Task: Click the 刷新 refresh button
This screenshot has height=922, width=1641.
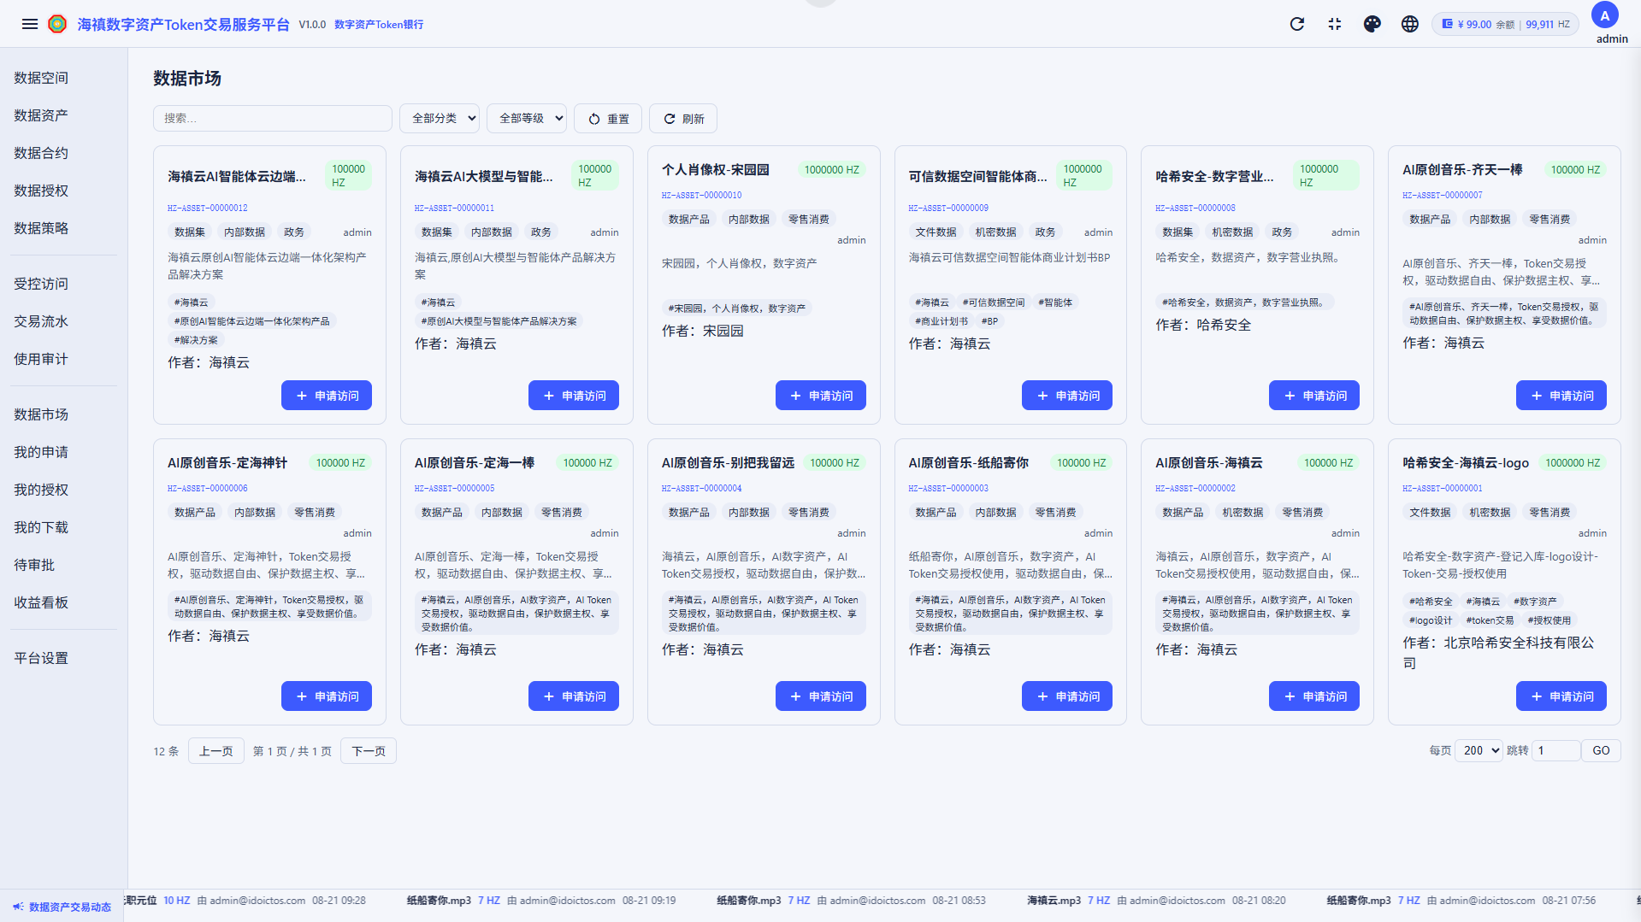Action: [683, 119]
